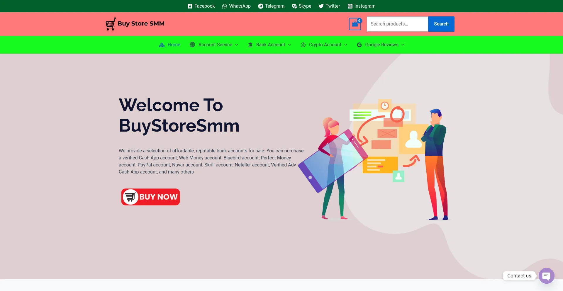Expand the Google Reviews dropdown arrow
563x291 pixels.
(x=403, y=45)
